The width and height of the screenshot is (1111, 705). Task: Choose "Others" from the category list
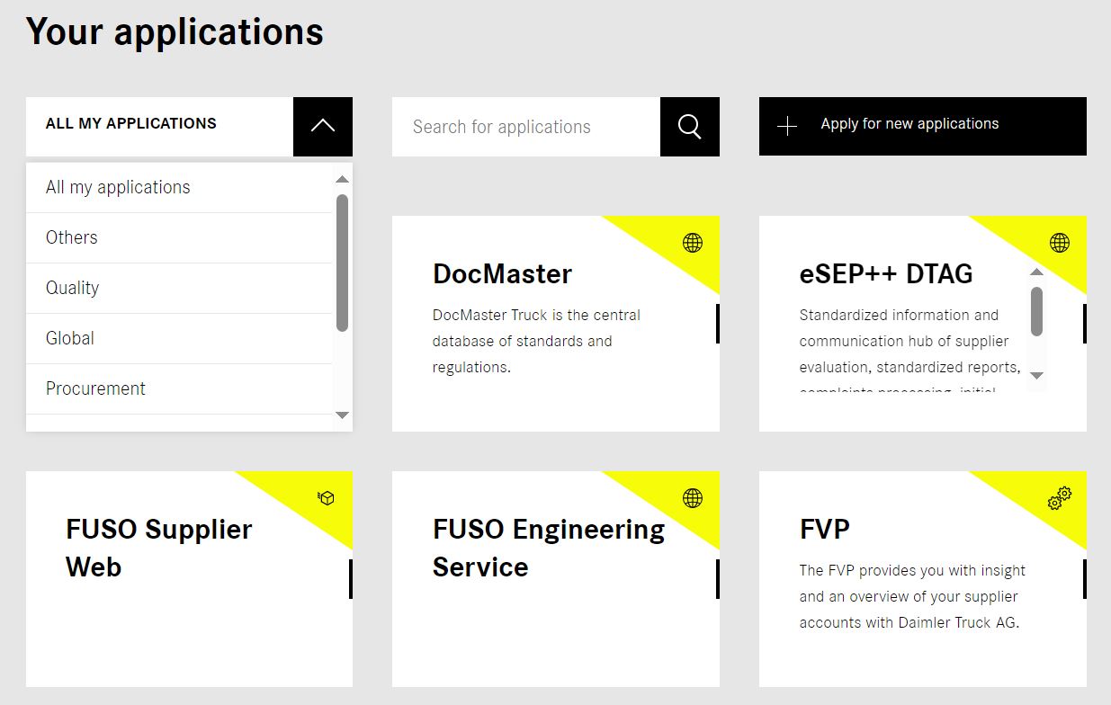[x=72, y=237]
